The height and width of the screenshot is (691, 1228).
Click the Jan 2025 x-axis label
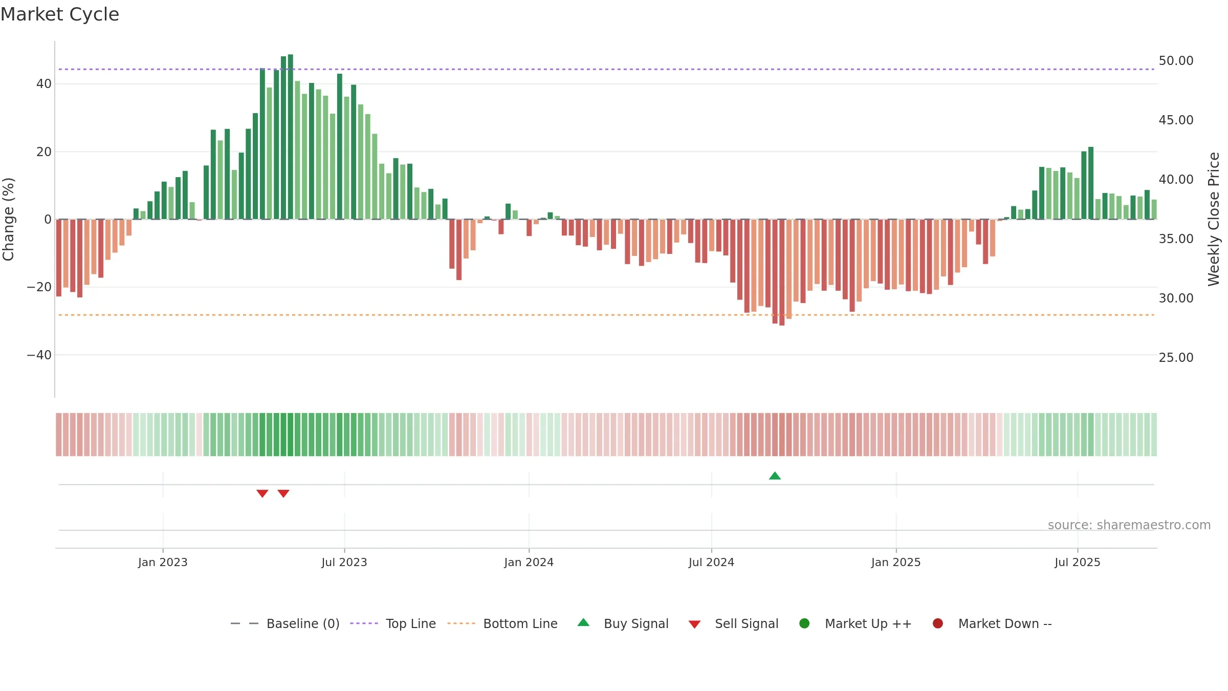pyautogui.click(x=896, y=562)
